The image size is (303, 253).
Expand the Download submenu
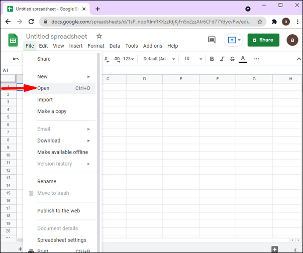(88, 141)
